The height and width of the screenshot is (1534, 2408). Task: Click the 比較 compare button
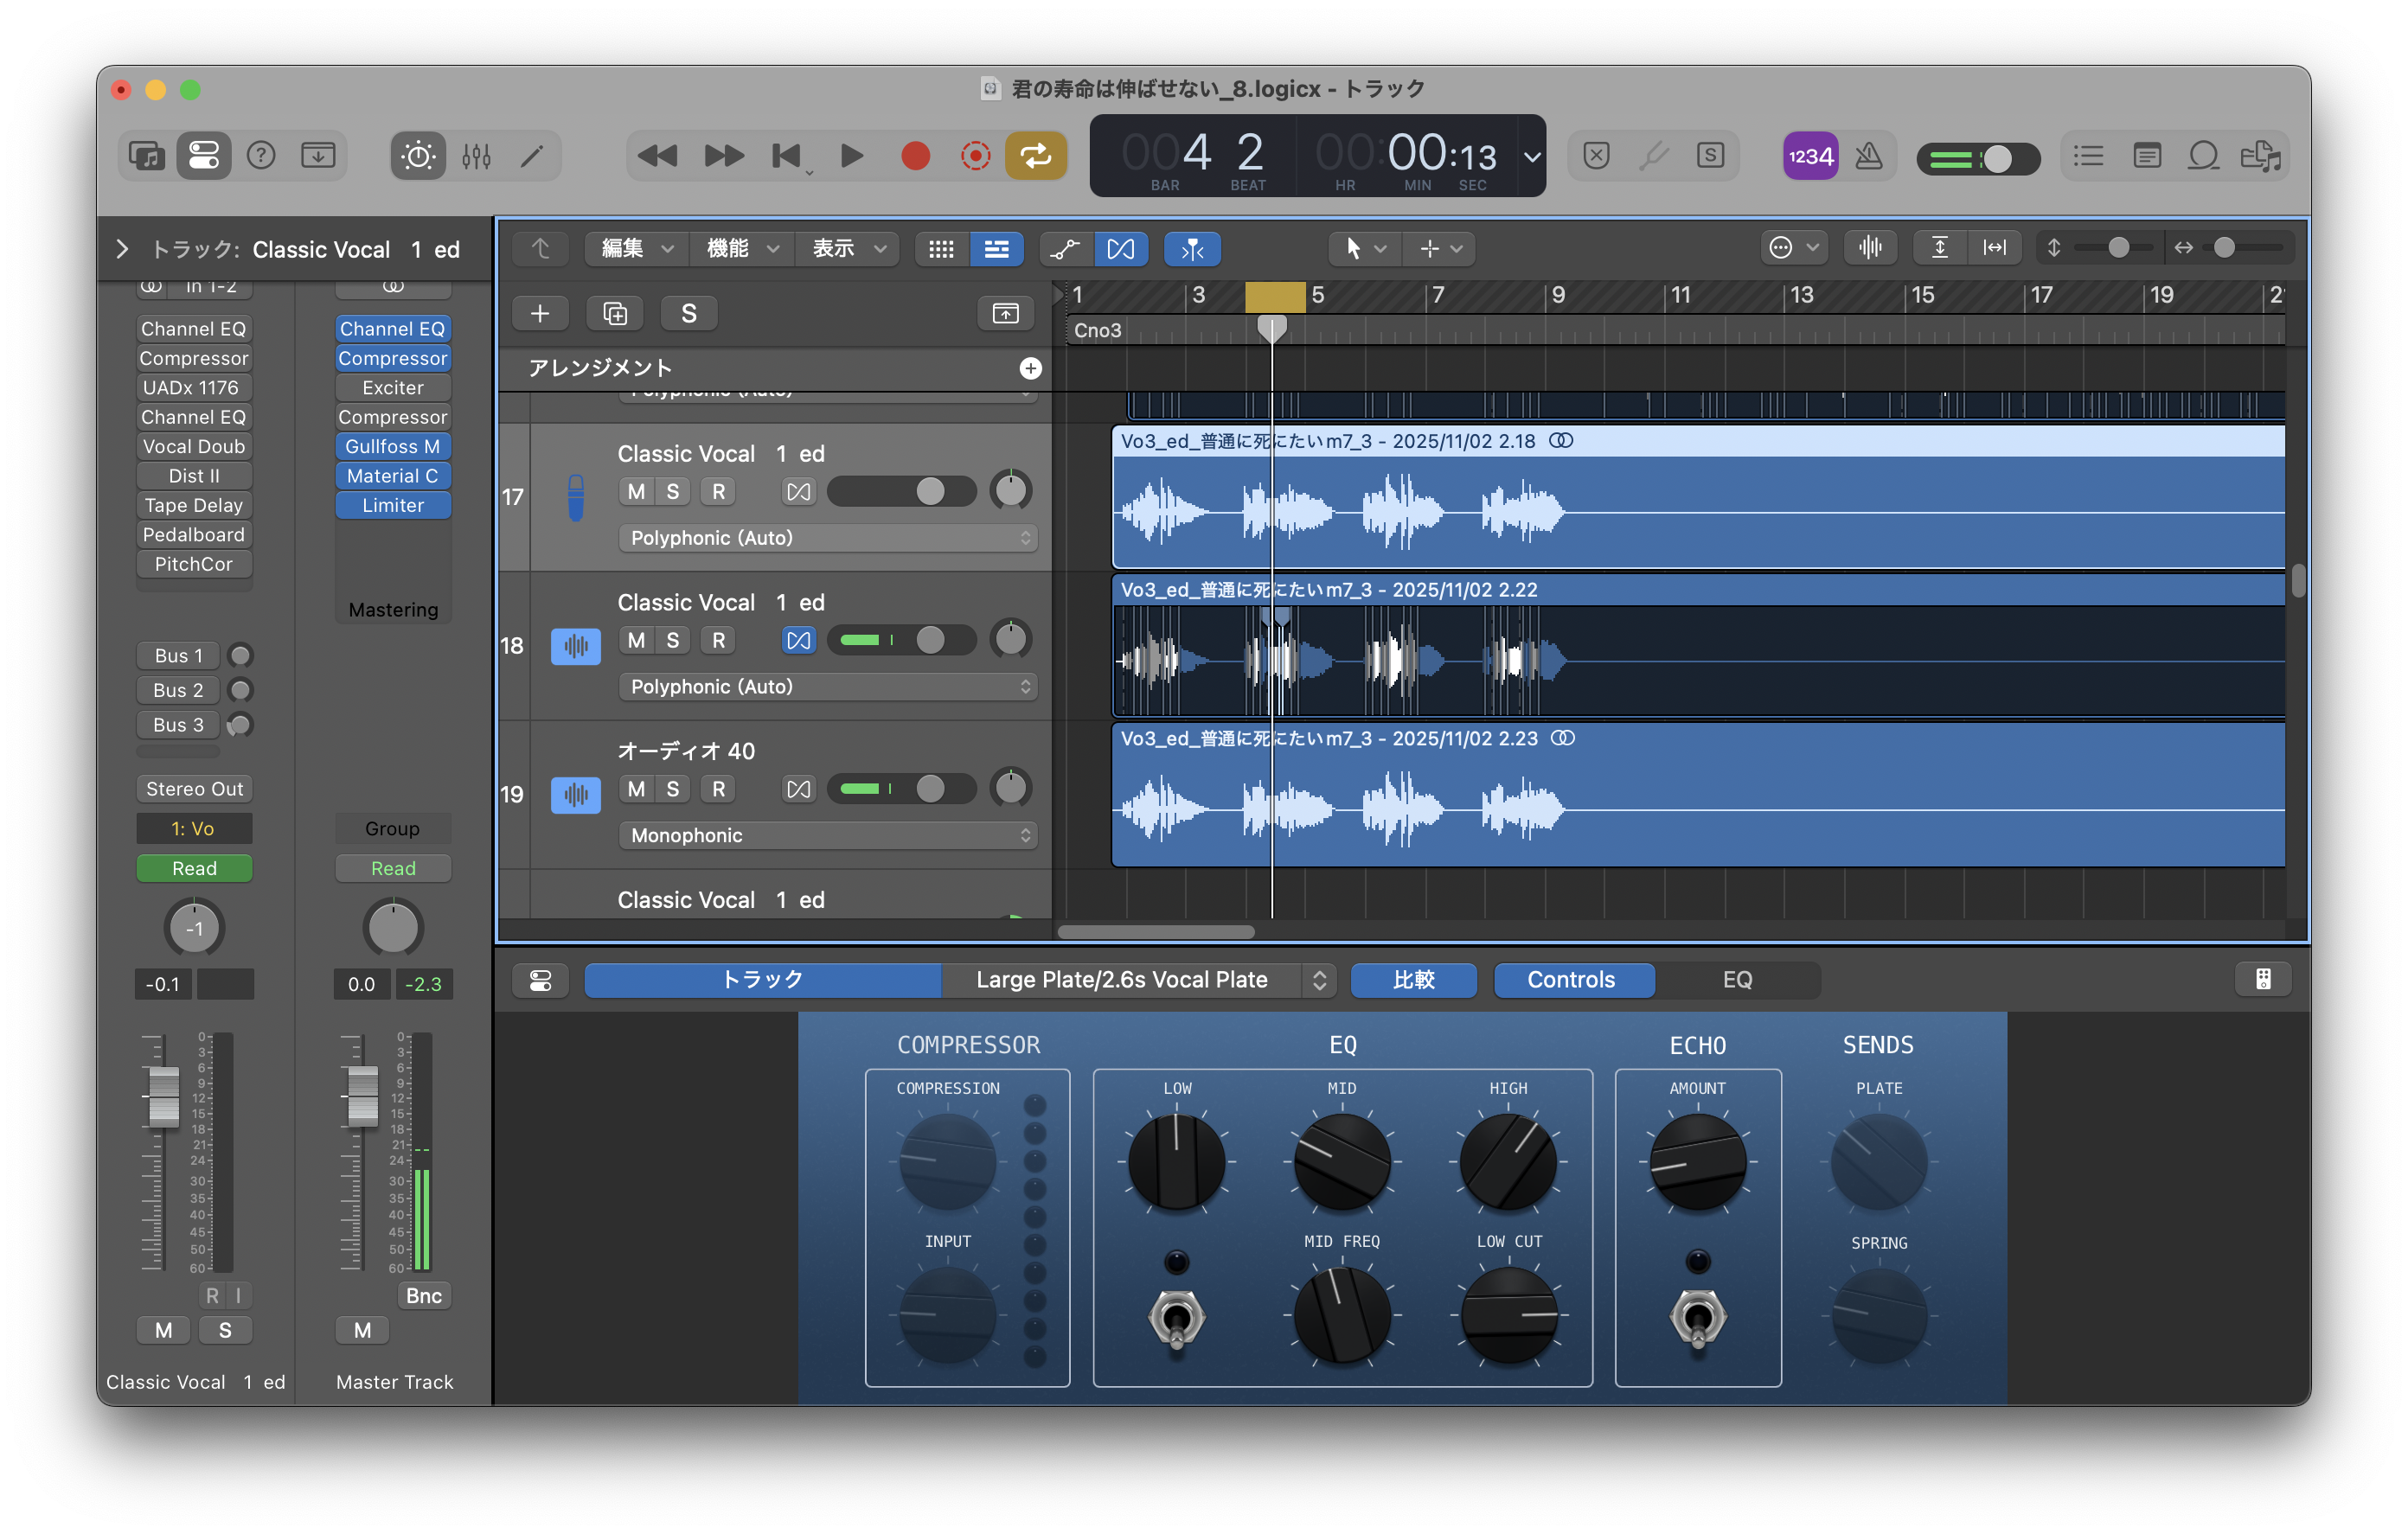pyautogui.click(x=1413, y=980)
